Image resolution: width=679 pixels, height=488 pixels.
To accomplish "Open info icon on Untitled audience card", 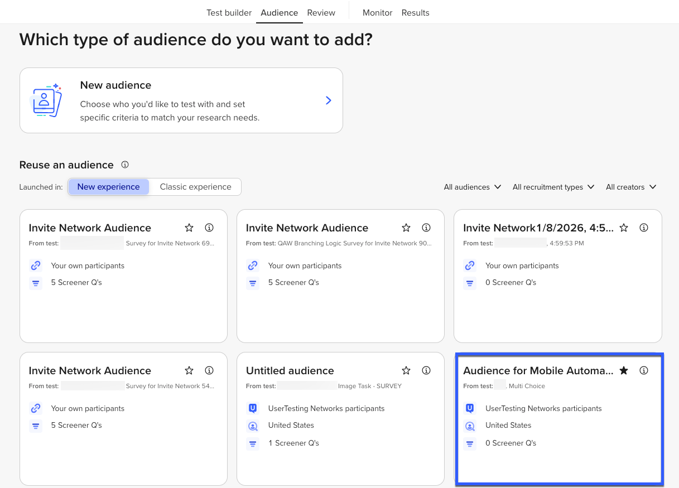I will (x=426, y=370).
